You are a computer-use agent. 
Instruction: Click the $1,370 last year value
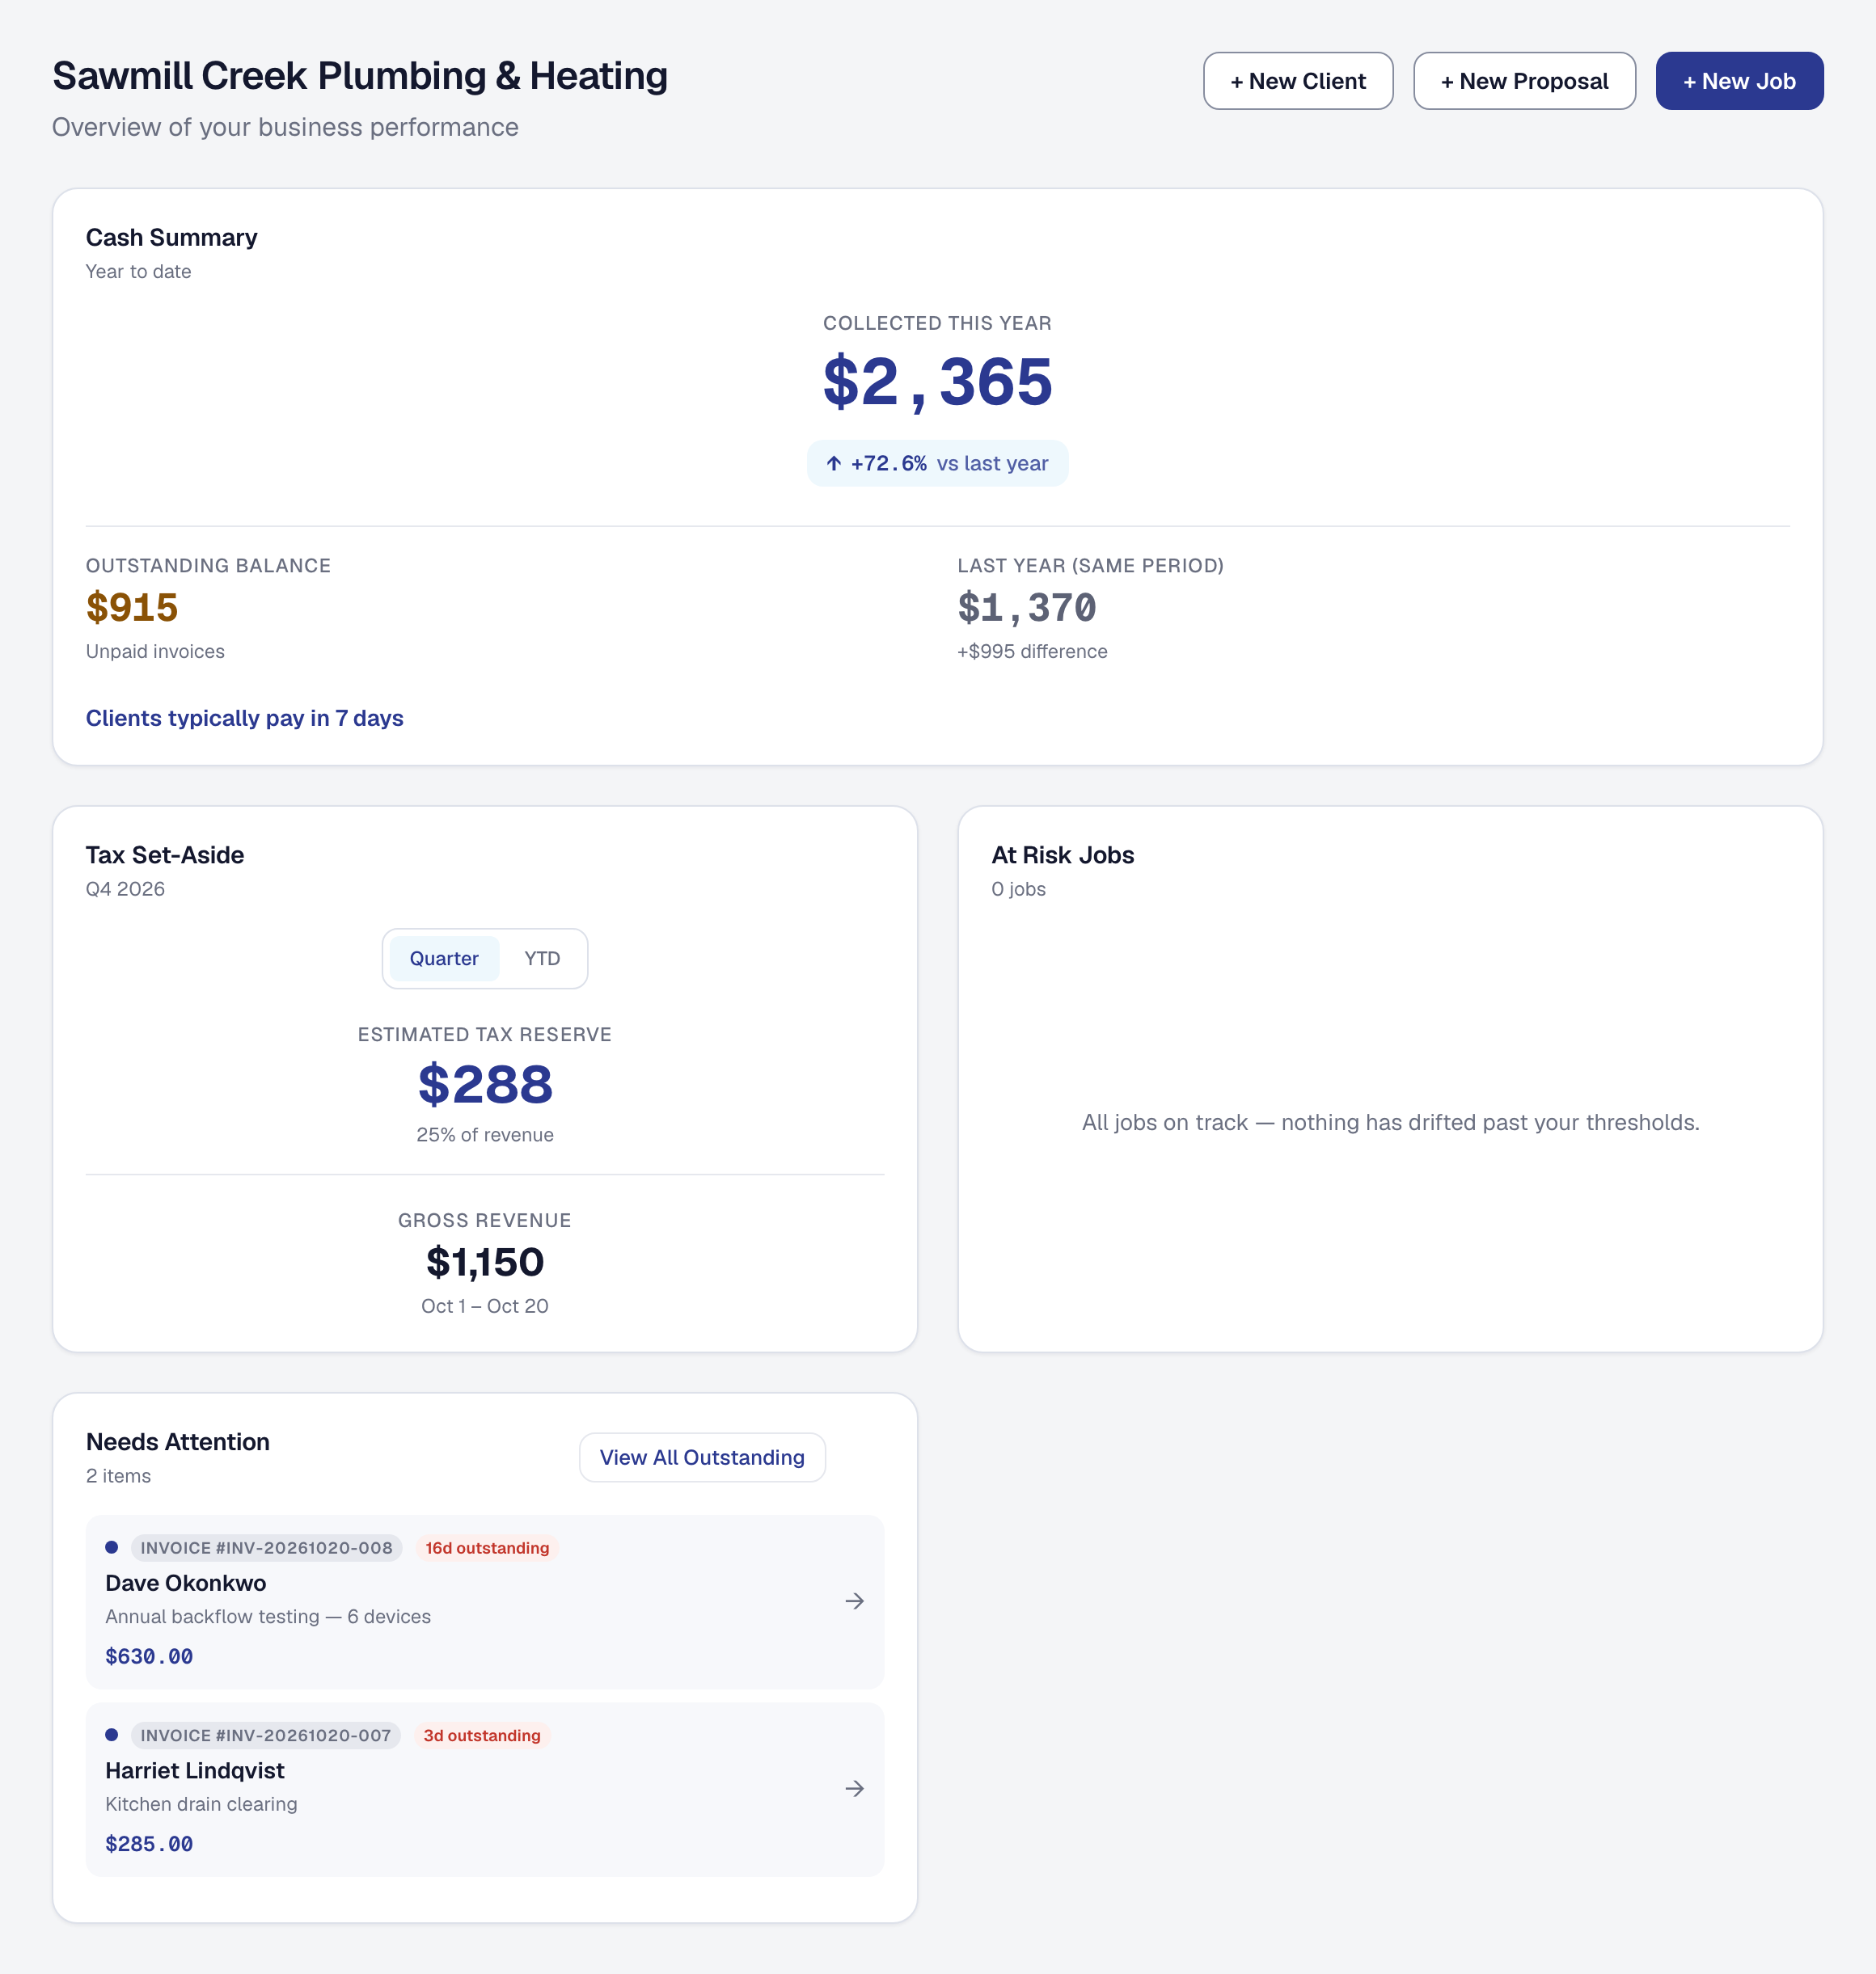(1027, 608)
